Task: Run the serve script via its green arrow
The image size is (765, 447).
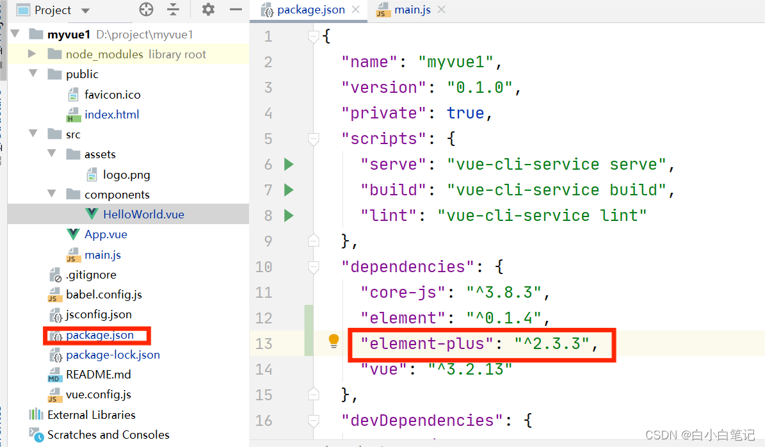Action: coord(288,164)
